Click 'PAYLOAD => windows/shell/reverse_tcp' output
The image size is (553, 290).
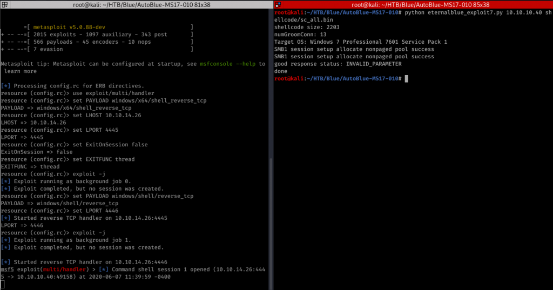(59, 204)
